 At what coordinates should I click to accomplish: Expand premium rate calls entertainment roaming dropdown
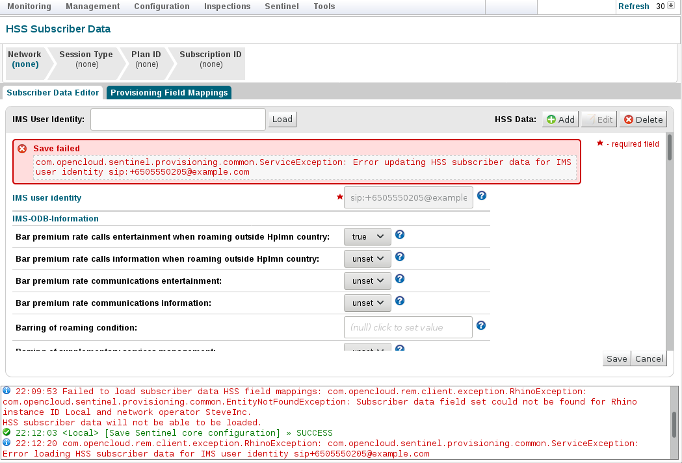click(367, 237)
